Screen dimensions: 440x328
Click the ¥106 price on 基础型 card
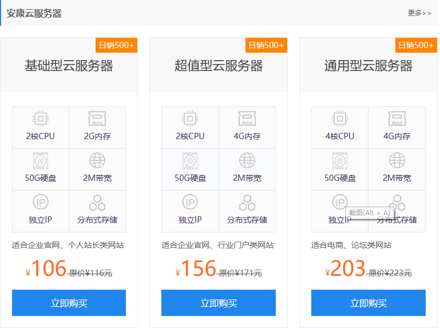coord(46,268)
